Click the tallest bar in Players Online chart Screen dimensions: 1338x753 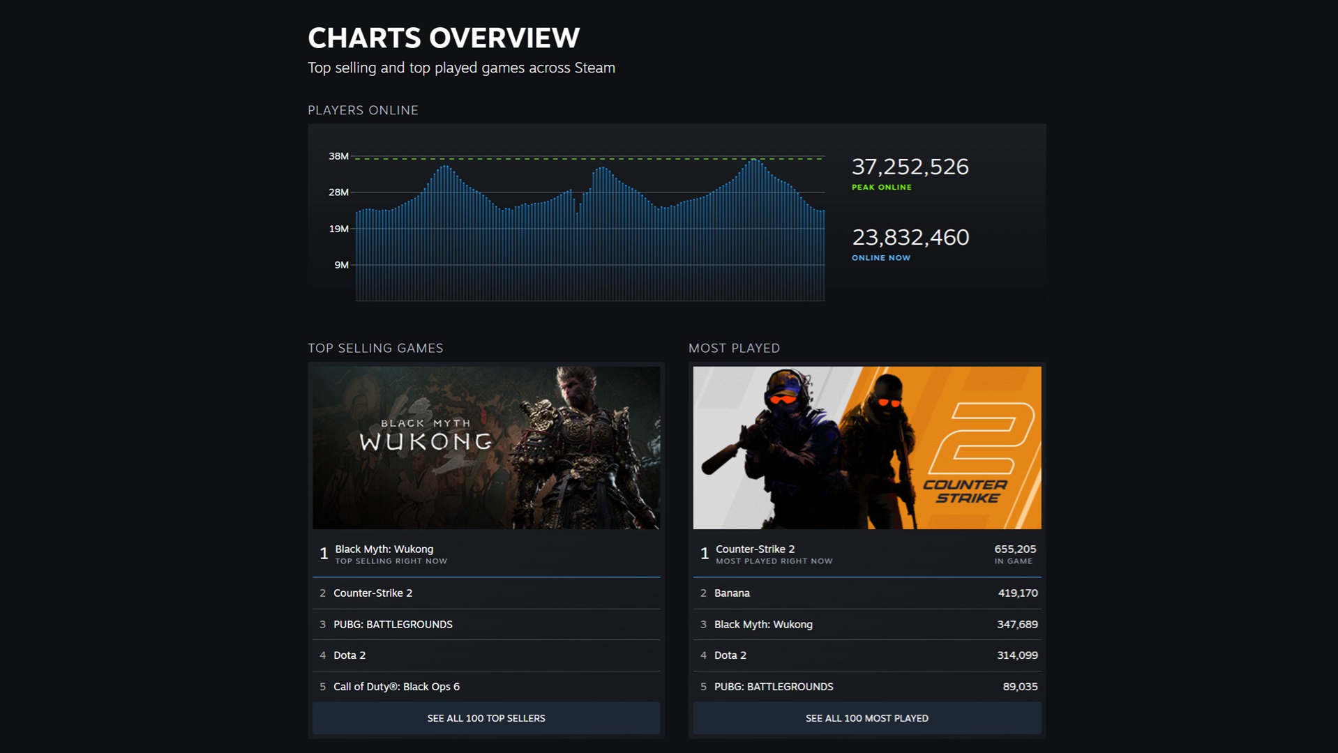point(756,209)
